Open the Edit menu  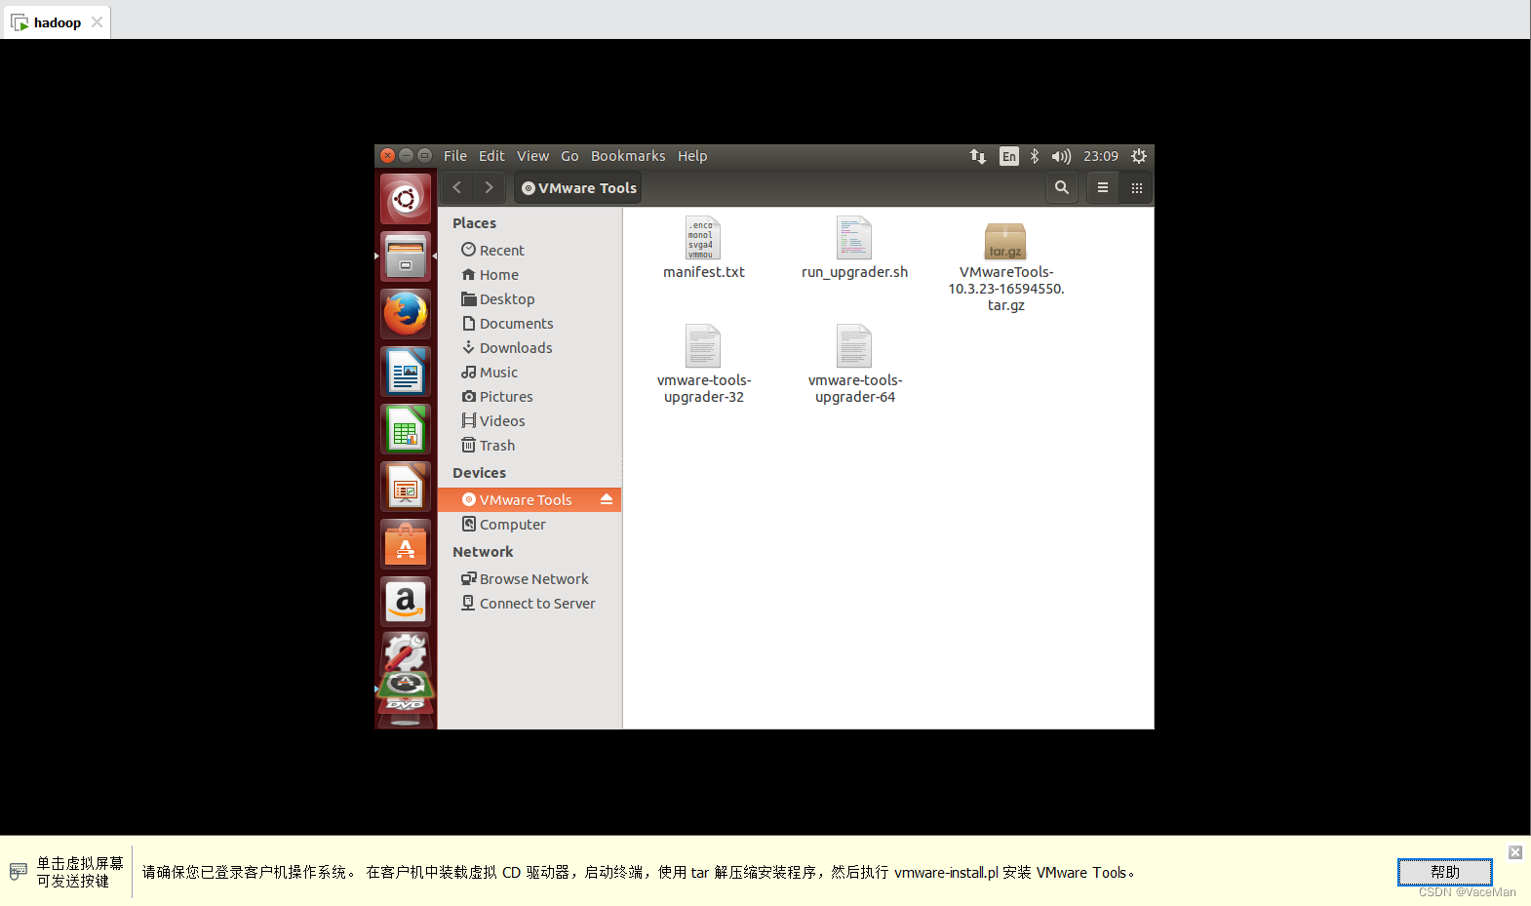pos(491,156)
